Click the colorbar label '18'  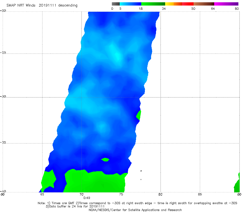click(x=141, y=8)
